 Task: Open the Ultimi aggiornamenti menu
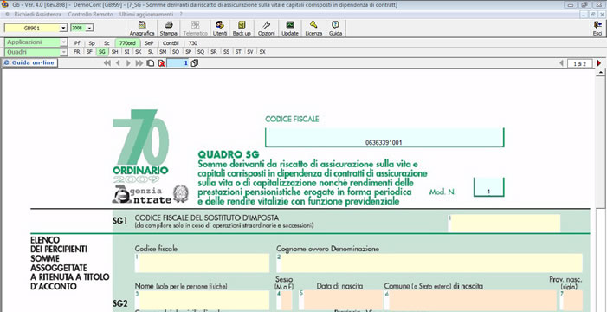146,15
